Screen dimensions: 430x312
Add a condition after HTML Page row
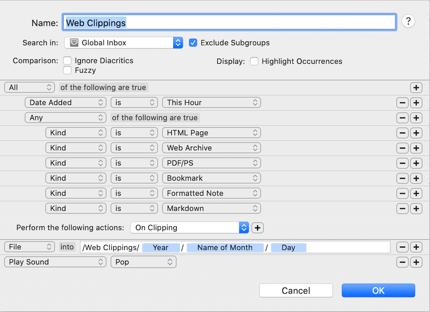click(x=416, y=133)
